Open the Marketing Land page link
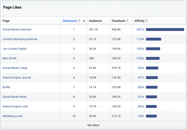The height and width of the screenshot is (130, 187). pos(13,116)
